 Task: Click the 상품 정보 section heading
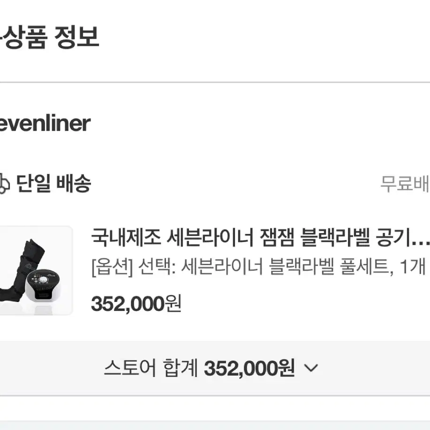pyautogui.click(x=49, y=38)
